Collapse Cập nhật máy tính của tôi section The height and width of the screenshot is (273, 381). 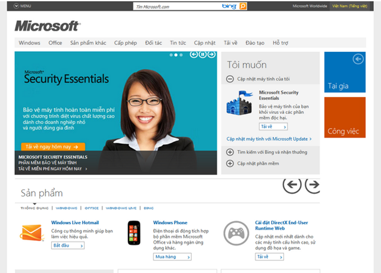pos(230,79)
